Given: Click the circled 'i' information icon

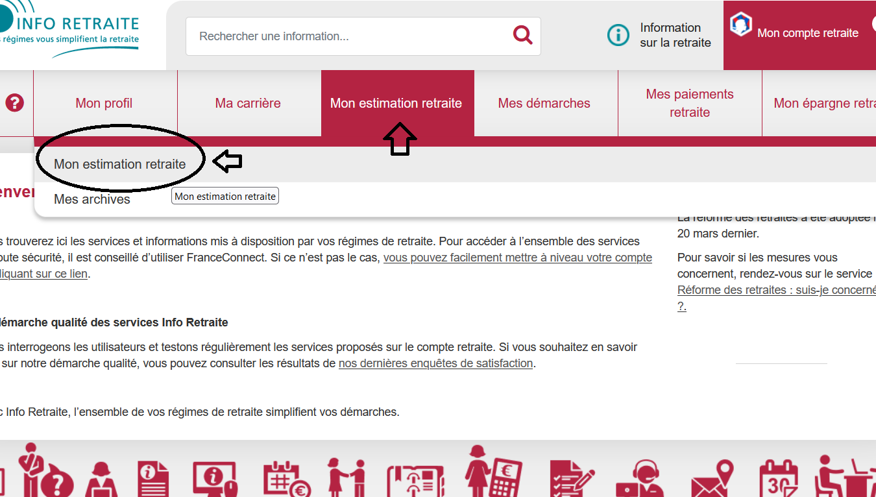Looking at the screenshot, I should tap(618, 35).
